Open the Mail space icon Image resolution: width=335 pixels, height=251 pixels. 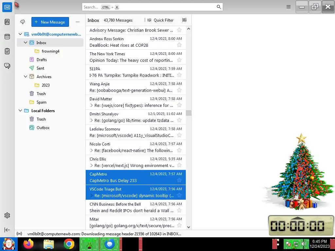(7, 7)
